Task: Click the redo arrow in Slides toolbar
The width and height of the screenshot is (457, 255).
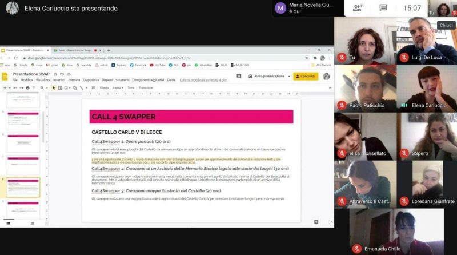Action: [x=22, y=88]
